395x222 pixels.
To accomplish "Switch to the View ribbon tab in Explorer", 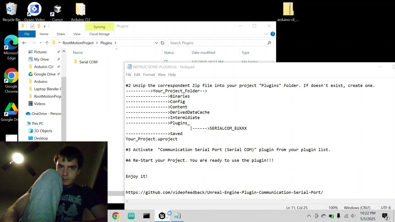I will 77,34.
